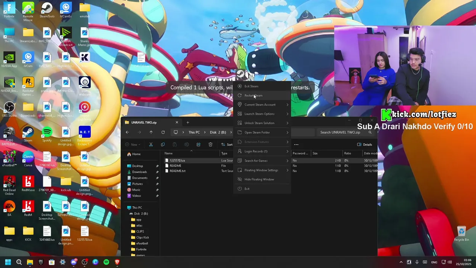Select the 1225570.lua file row

(271, 160)
